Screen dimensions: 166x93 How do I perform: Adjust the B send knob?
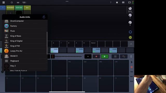130,22
